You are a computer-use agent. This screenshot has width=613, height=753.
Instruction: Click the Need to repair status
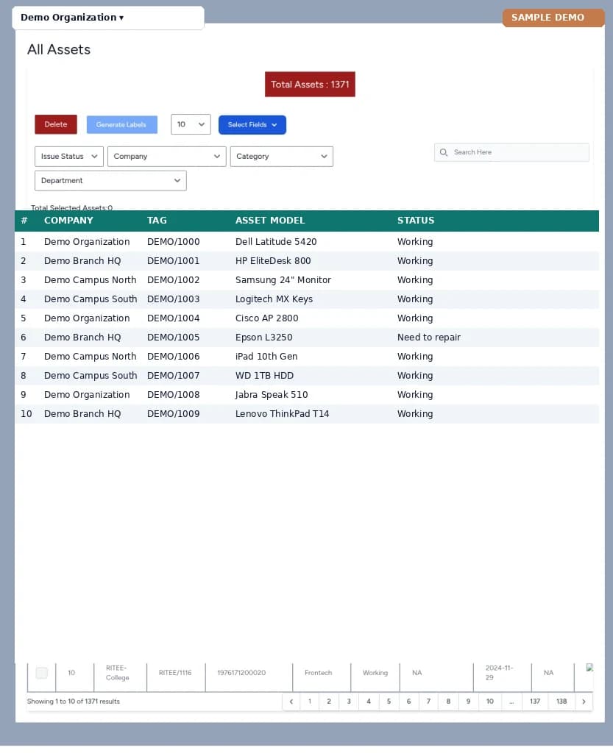tap(428, 338)
